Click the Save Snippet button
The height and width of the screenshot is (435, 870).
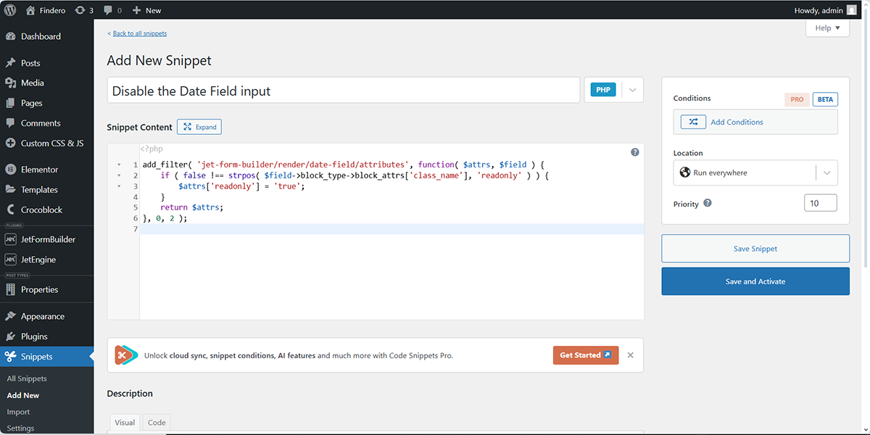coord(755,249)
